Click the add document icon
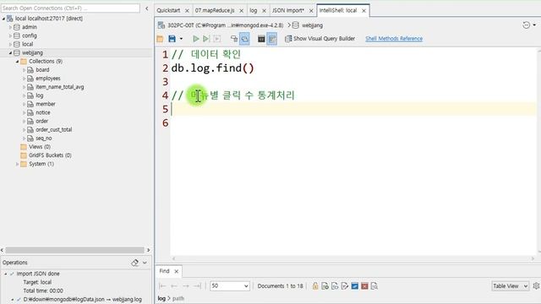The width and height of the screenshot is (541, 304). pyautogui.click(x=325, y=286)
